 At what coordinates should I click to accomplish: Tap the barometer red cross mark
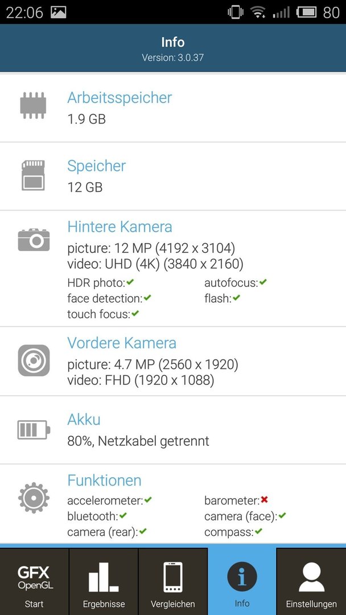pos(265,500)
